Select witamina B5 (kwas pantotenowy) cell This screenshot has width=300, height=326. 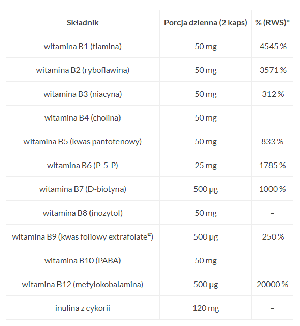(x=82, y=142)
